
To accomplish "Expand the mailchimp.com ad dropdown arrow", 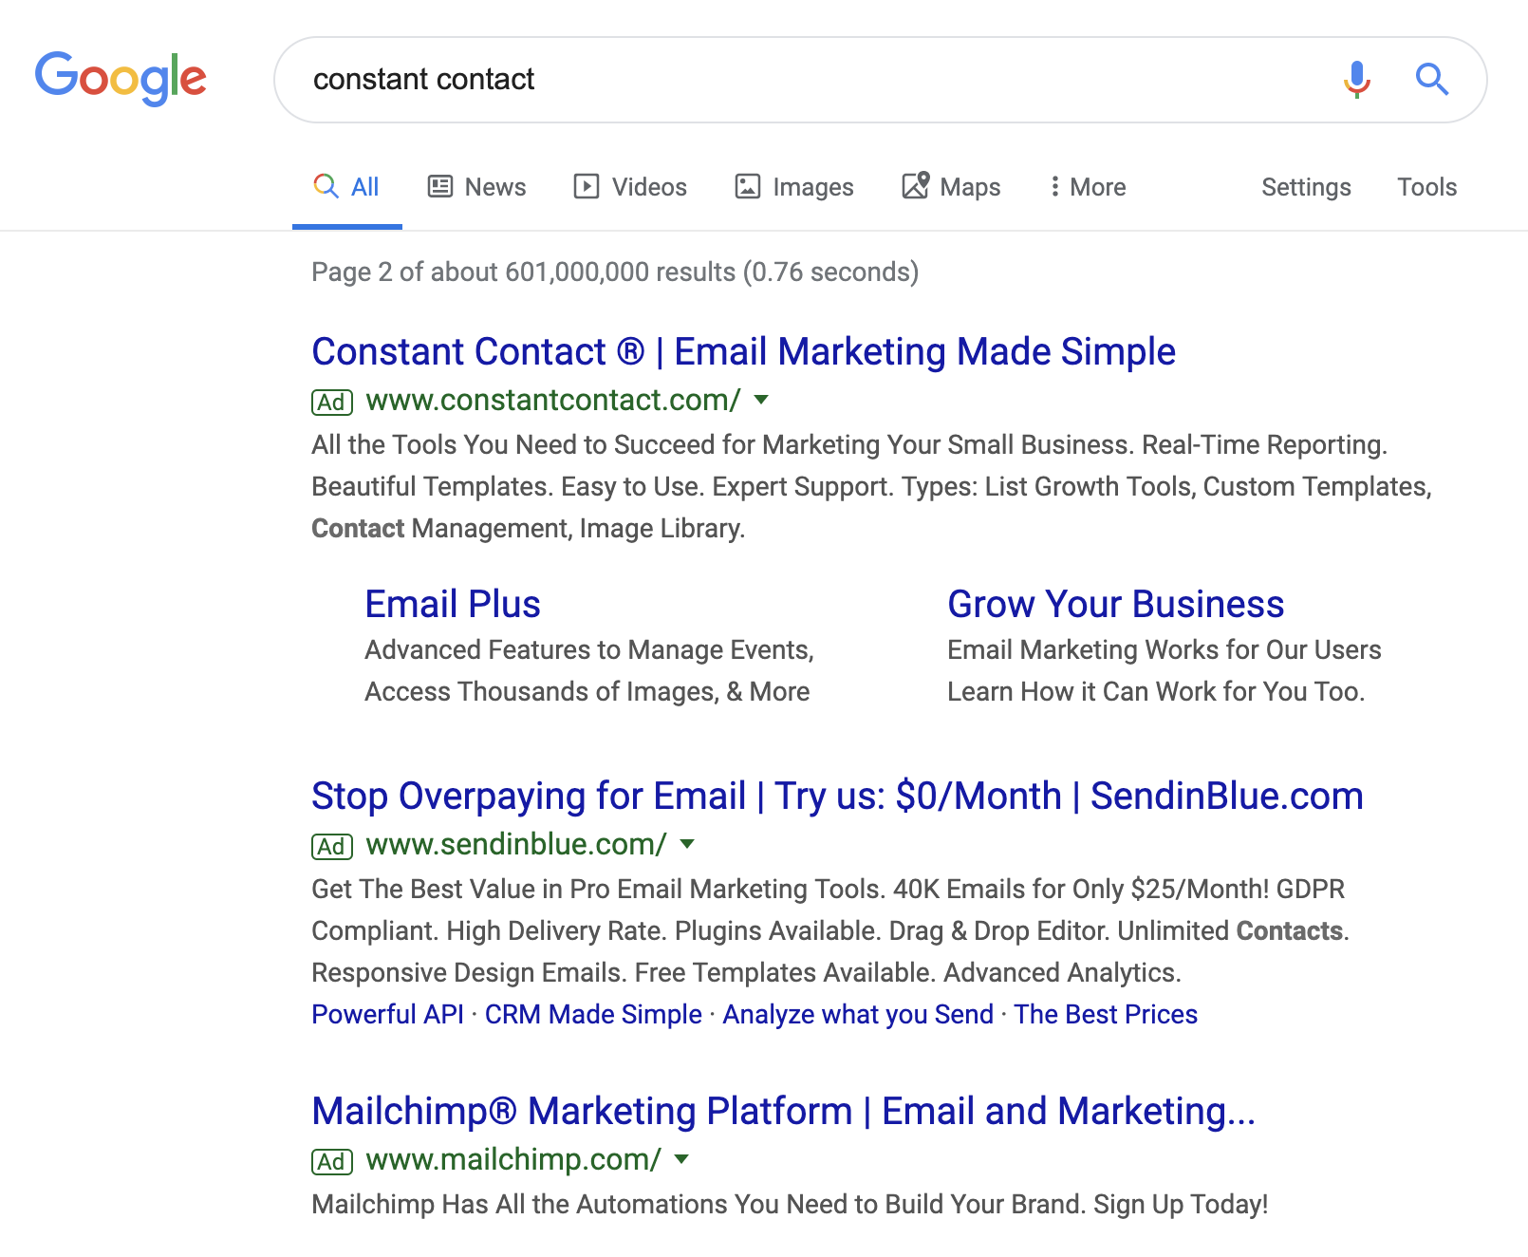I will click(681, 1159).
